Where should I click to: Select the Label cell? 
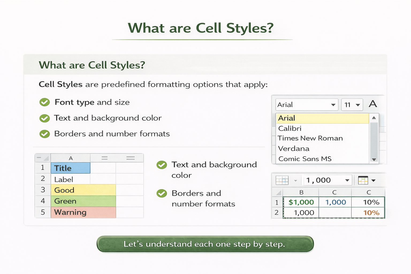coord(71,179)
